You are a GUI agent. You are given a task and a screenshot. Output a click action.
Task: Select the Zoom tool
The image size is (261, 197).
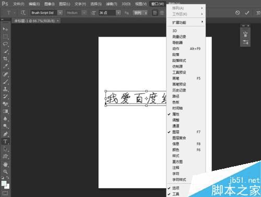[5, 172]
